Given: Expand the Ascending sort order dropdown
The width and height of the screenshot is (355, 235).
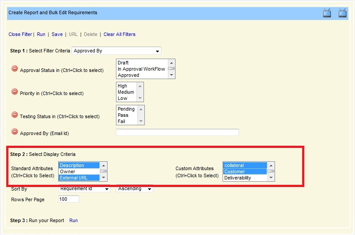Looking at the screenshot, I should tap(135, 189).
